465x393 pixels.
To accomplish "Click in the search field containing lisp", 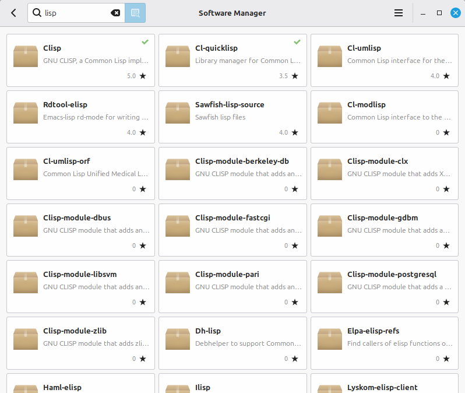I will (76, 13).
